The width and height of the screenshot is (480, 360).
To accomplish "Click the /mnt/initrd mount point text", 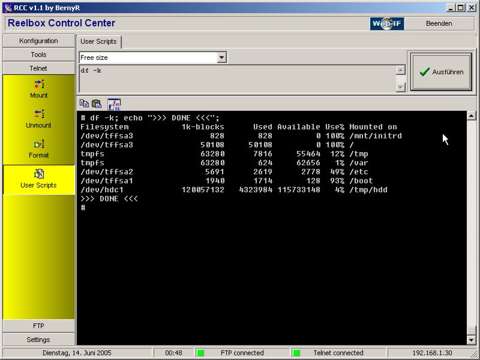I will (376, 136).
